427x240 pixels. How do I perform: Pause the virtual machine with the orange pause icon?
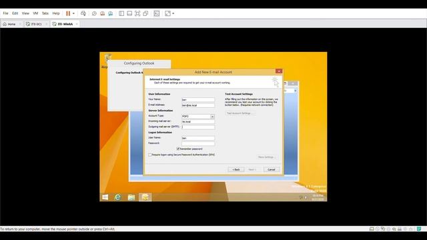68,13
